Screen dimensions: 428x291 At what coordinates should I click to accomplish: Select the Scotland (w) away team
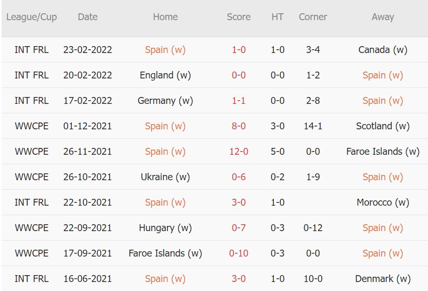point(382,126)
